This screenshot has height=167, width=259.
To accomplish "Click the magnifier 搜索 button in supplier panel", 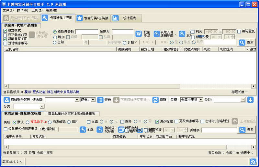I will point(247,43).
